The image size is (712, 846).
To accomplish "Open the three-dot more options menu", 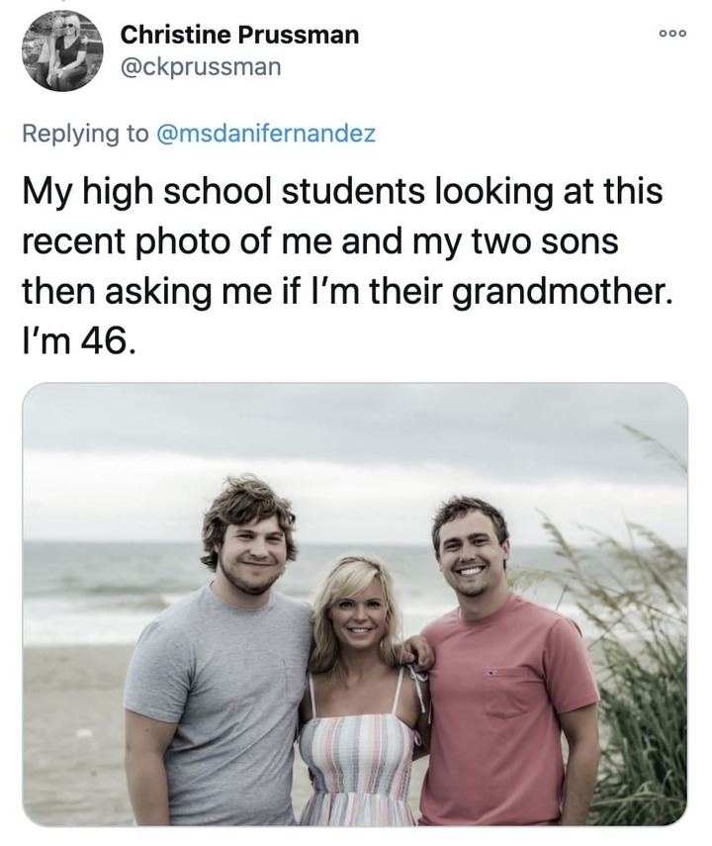I will pos(672,34).
